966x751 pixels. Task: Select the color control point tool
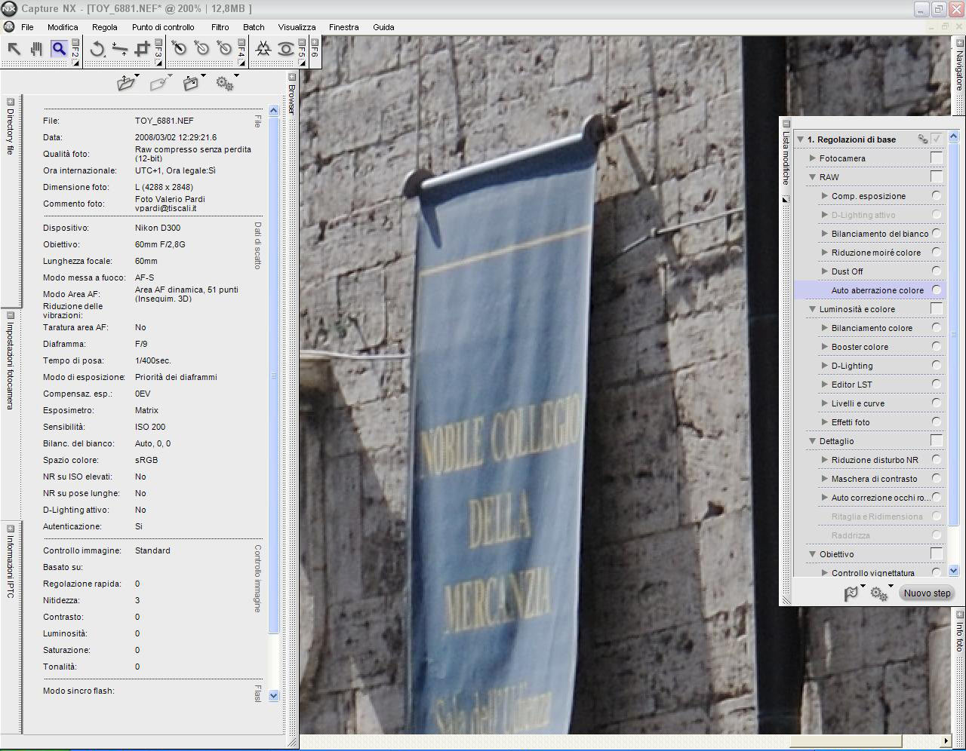pyautogui.click(x=263, y=50)
